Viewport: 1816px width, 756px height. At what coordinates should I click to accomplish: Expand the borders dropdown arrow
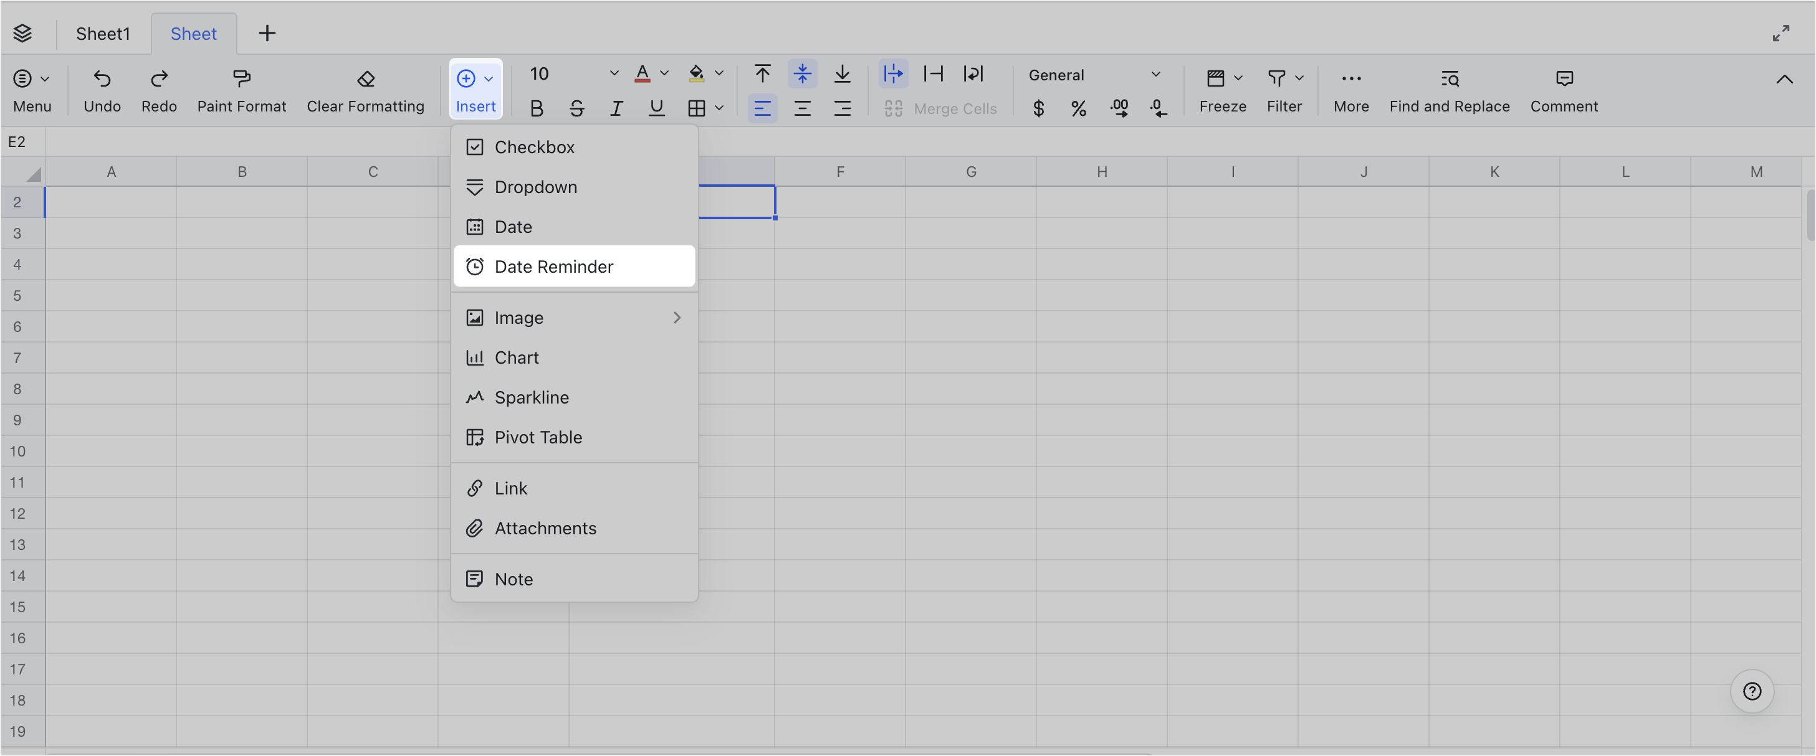click(x=719, y=108)
